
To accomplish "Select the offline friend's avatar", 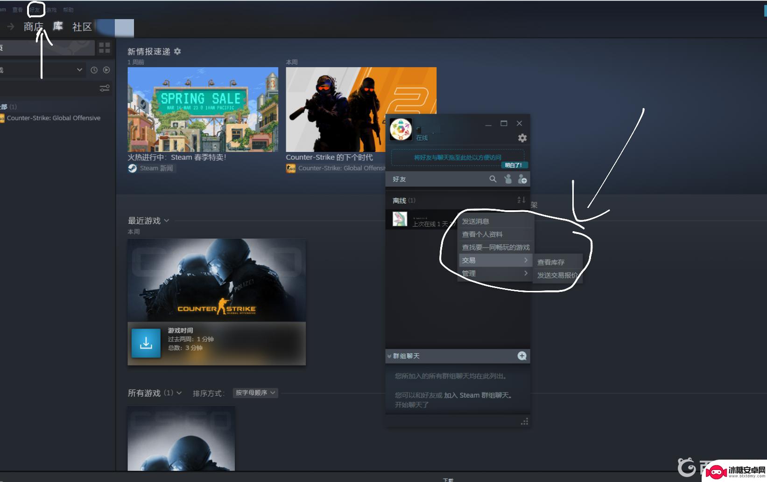I will click(x=400, y=219).
